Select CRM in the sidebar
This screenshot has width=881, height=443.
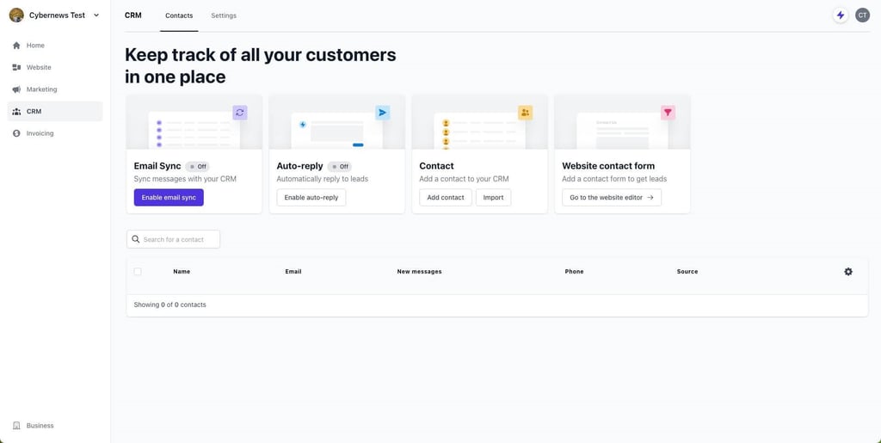tap(54, 111)
